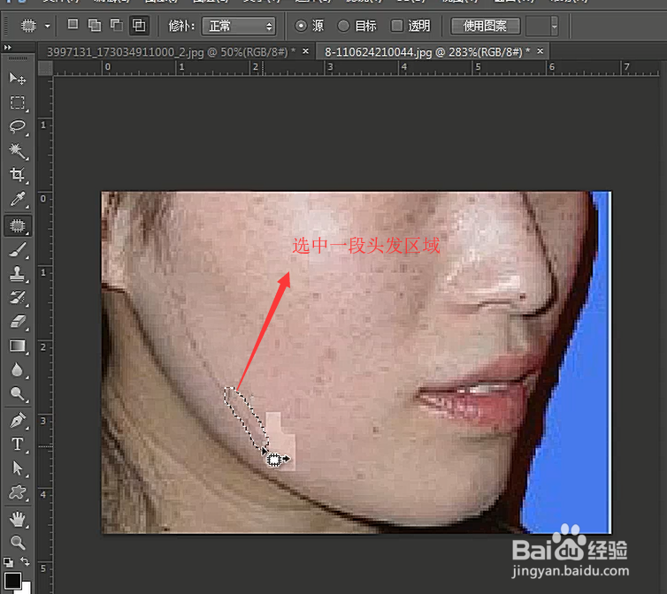Click the pattern preview swatch
The width and height of the screenshot is (667, 594).
538,27
